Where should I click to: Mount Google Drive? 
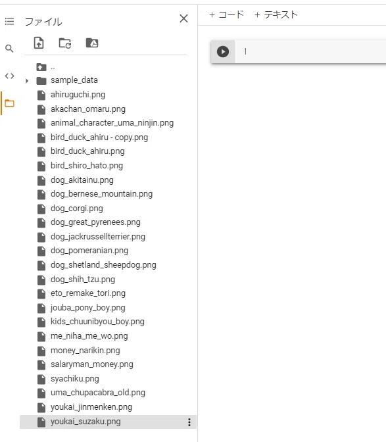(x=92, y=43)
